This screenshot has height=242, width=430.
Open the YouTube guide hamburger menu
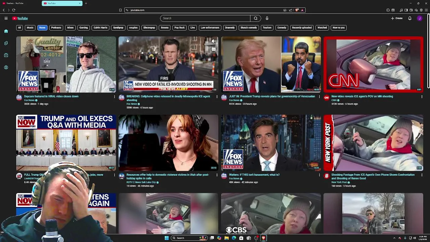[x=6, y=18]
